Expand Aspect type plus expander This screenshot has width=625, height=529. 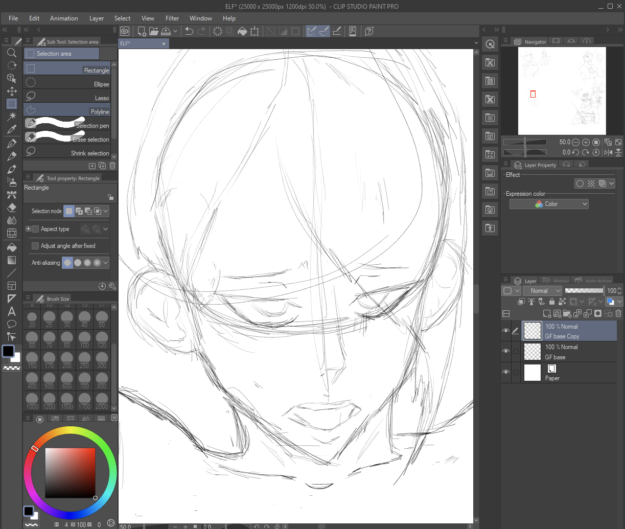tap(28, 229)
